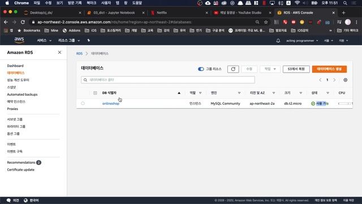
Task: Click the Chrome address bar URL
Action: coord(114,22)
